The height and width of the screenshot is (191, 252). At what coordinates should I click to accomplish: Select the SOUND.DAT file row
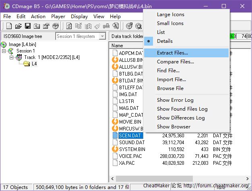coord(132,143)
